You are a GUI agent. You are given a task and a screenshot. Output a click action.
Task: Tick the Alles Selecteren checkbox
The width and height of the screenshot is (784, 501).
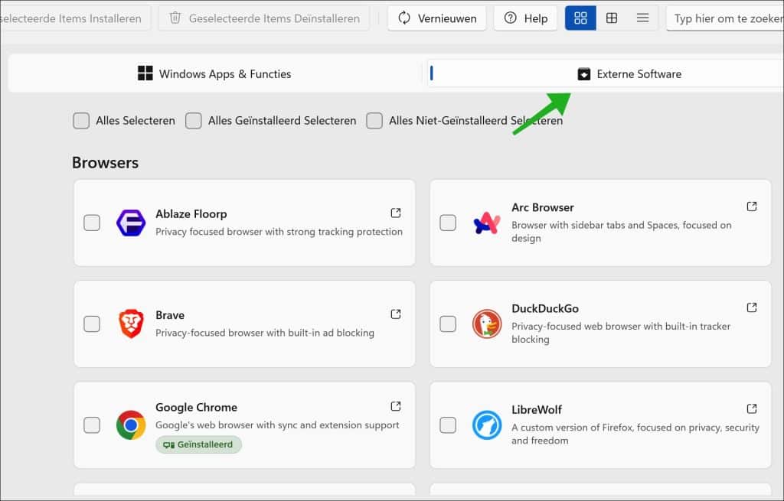click(x=81, y=120)
